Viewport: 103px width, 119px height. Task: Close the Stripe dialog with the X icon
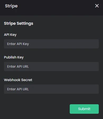point(97,6)
